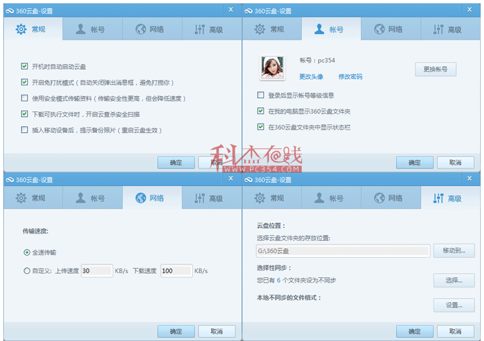Switch to 网络 tab in top-right window

[x=391, y=29]
